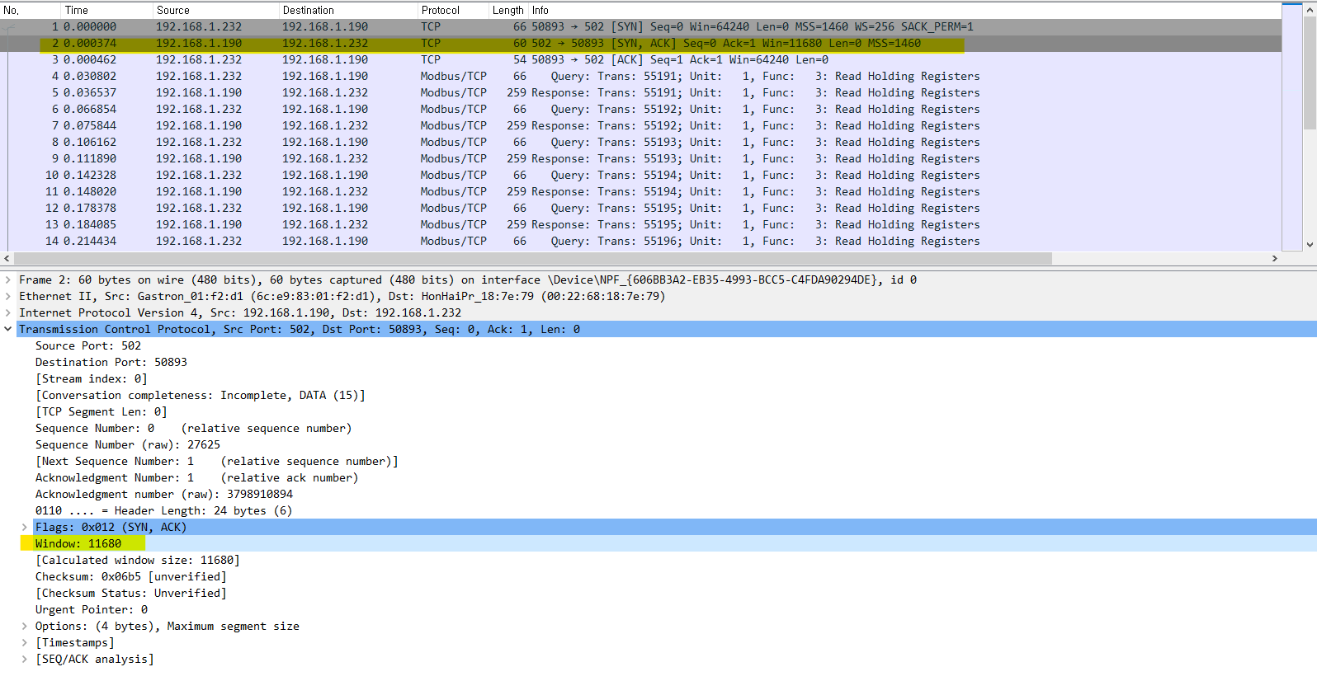Image resolution: width=1317 pixels, height=681 pixels.
Task: Select the Source Port: 502 field
Action: (x=88, y=345)
